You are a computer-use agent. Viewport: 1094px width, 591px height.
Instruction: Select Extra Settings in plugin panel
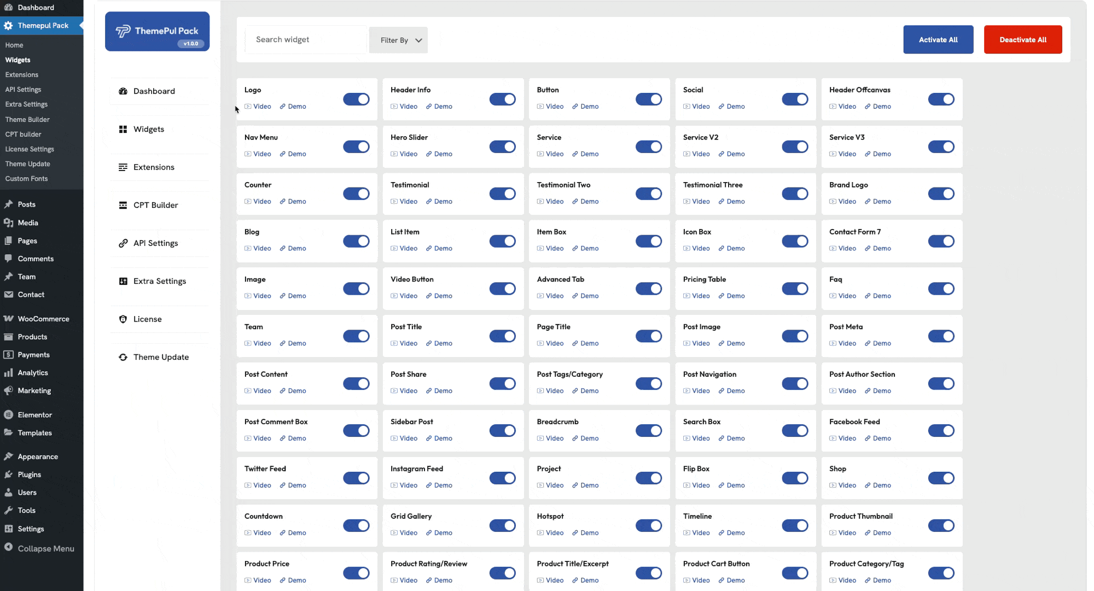pyautogui.click(x=160, y=281)
